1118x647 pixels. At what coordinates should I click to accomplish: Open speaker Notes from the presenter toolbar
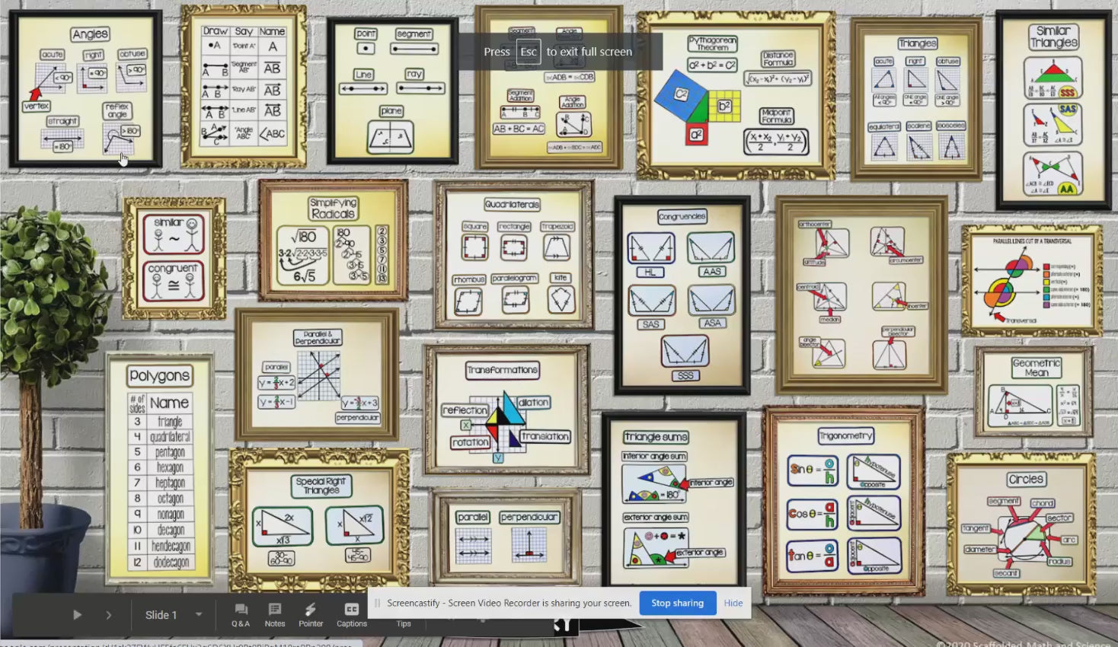275,614
